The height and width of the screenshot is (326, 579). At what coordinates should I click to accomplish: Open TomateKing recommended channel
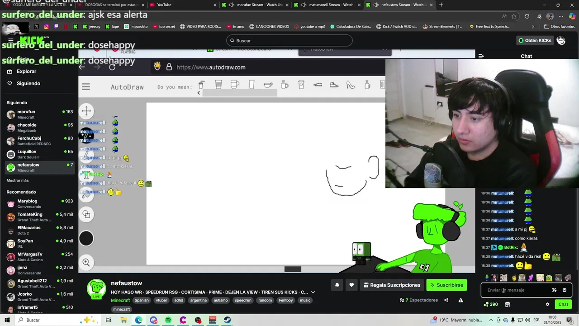39,217
